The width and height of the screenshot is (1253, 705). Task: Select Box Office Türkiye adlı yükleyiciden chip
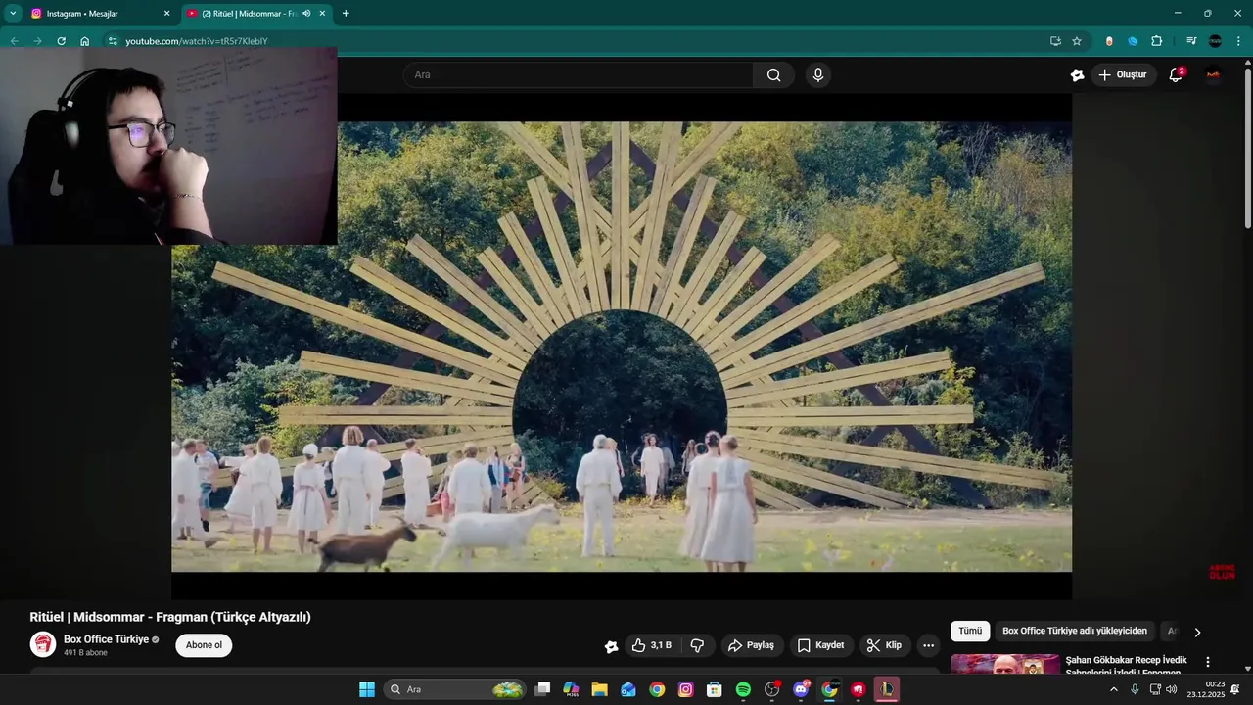click(x=1075, y=631)
